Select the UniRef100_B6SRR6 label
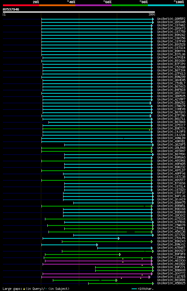This screenshot has width=187, height=291. [x=171, y=280]
